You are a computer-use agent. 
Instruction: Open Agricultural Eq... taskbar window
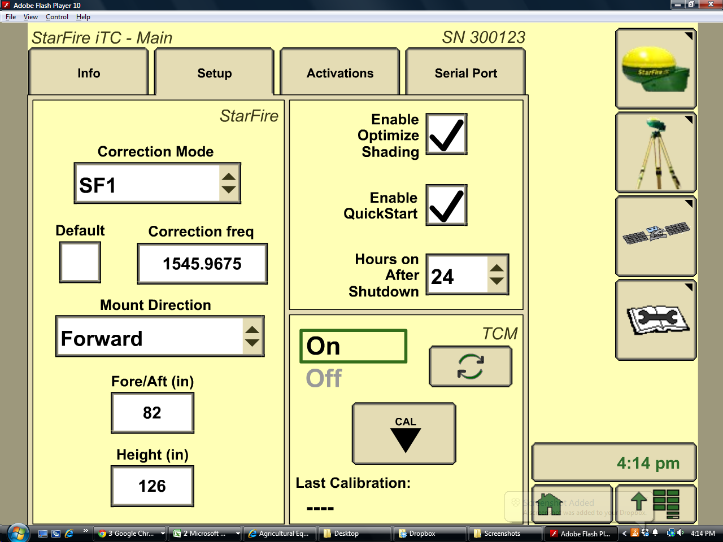coord(281,533)
